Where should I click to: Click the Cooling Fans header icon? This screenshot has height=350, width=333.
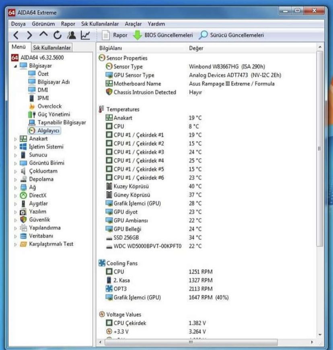pos(102,263)
